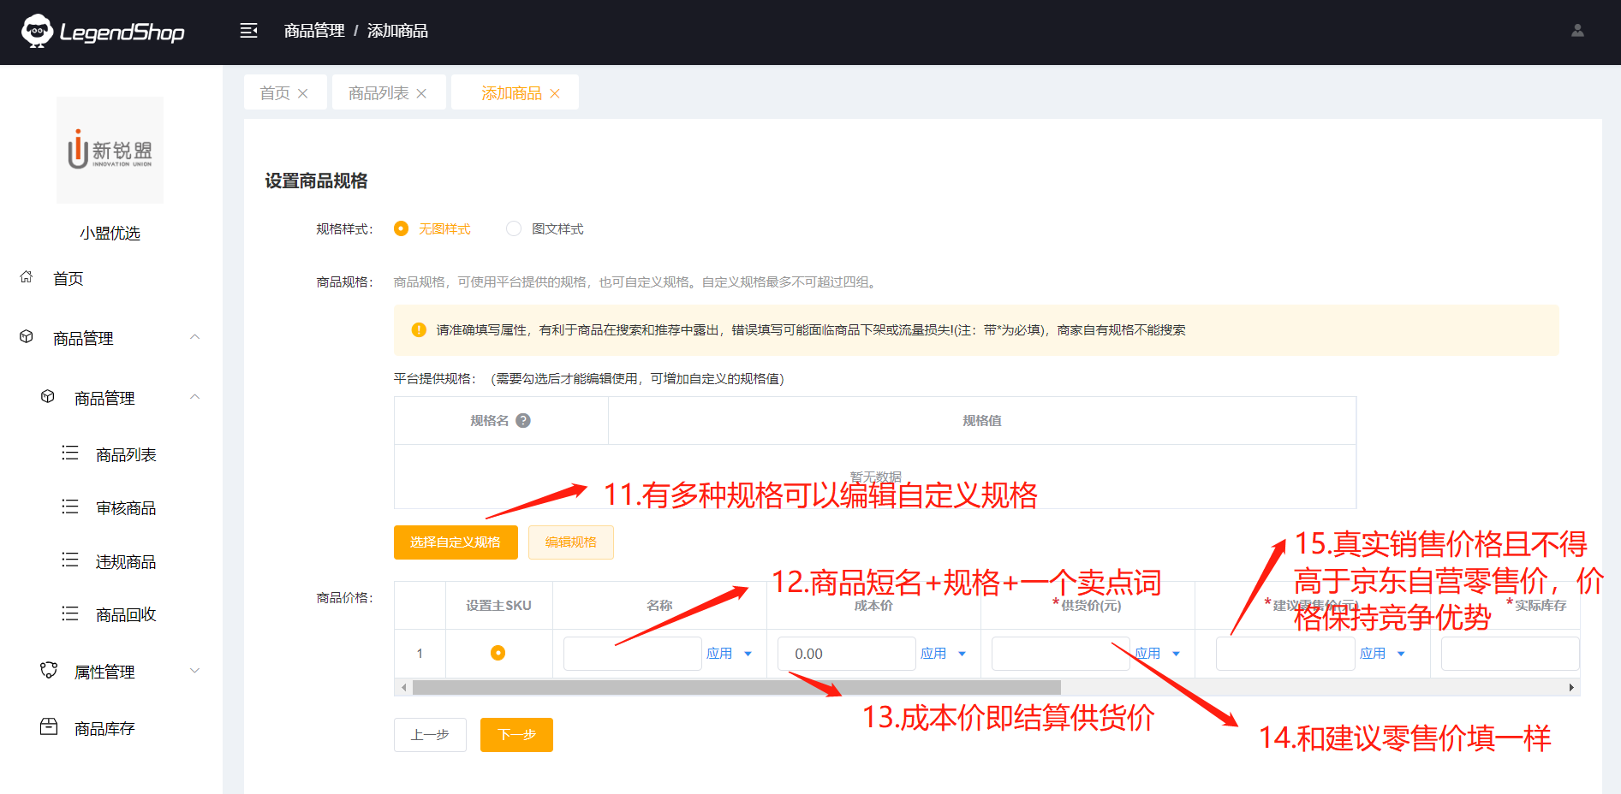
Task: Open the 应用 dropdown next to cost price
Action: pyautogui.click(x=962, y=654)
